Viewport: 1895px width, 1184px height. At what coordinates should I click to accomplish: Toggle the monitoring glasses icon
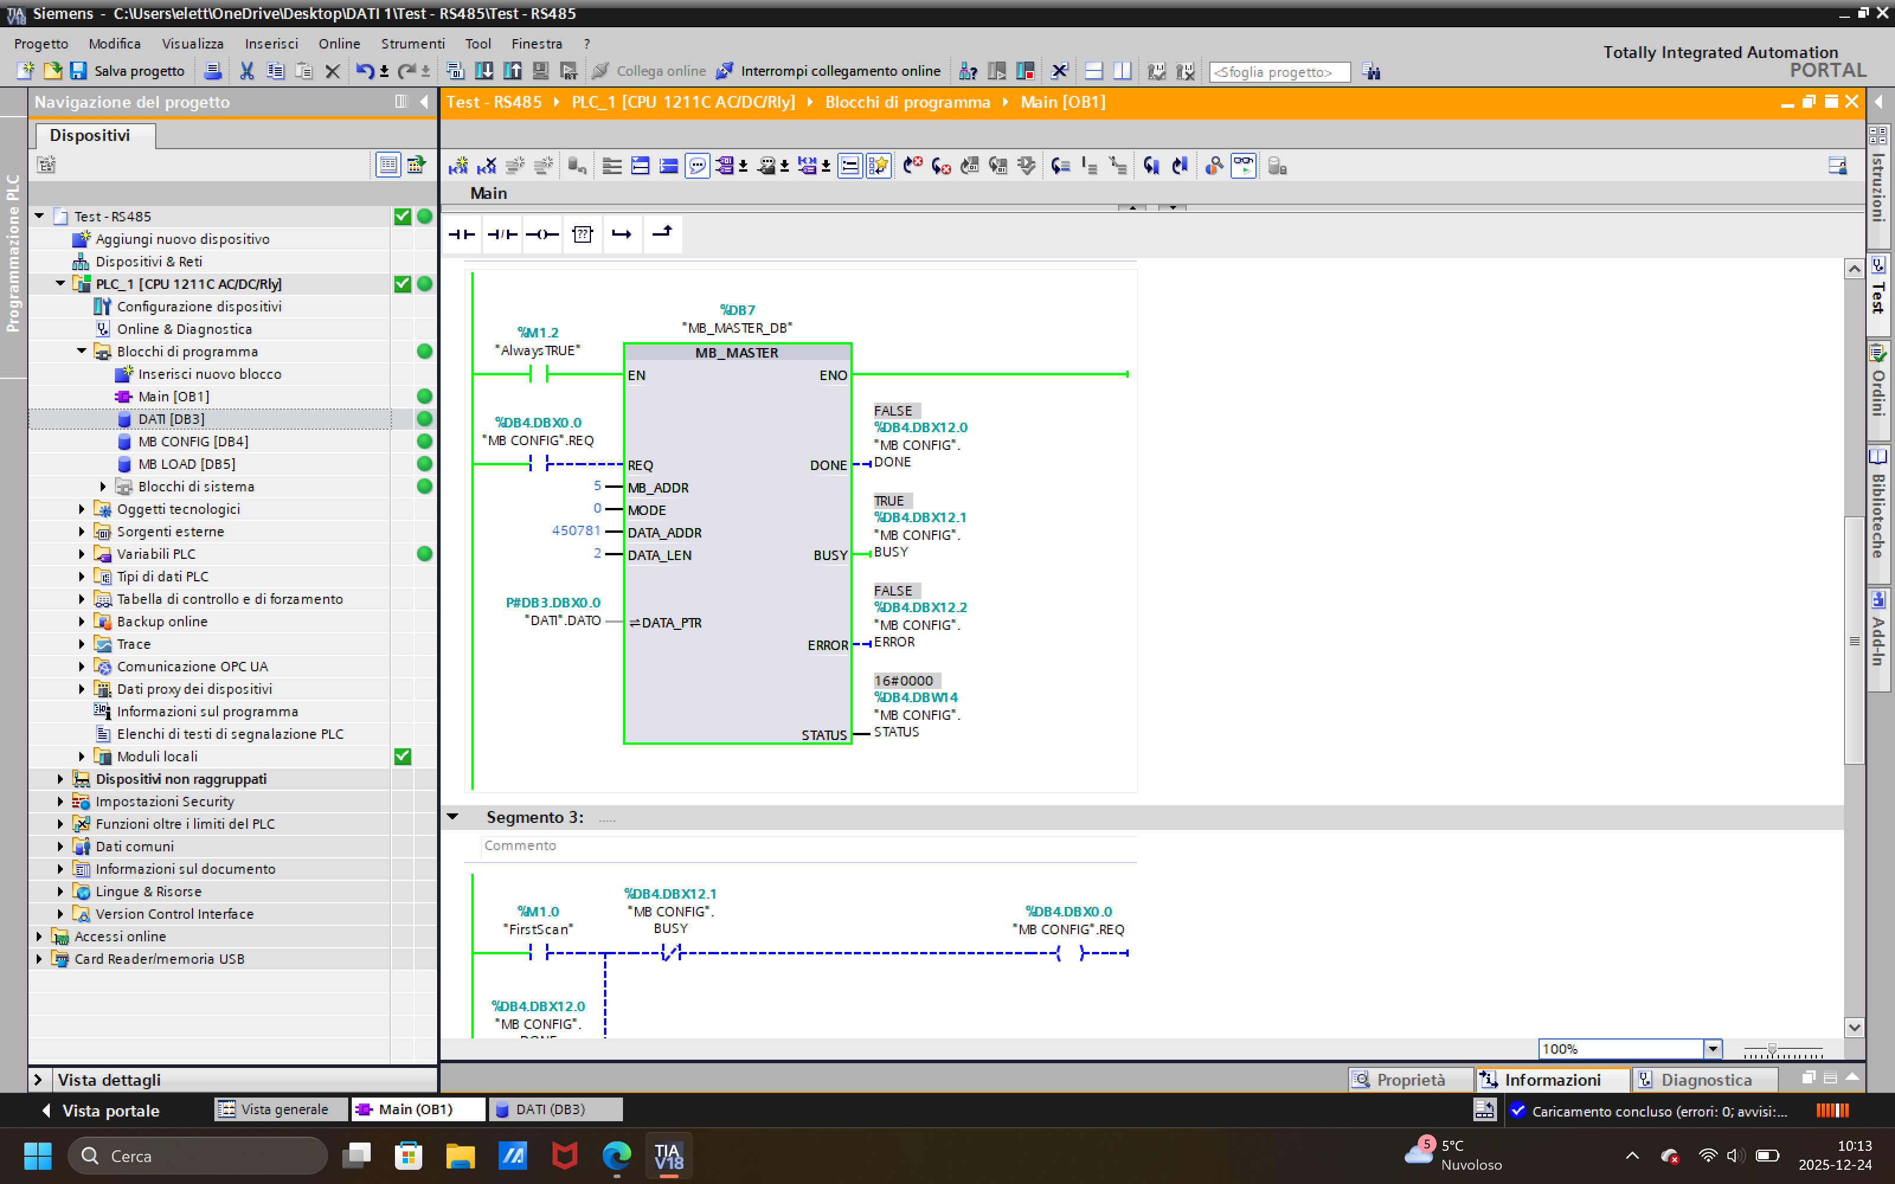1243,166
